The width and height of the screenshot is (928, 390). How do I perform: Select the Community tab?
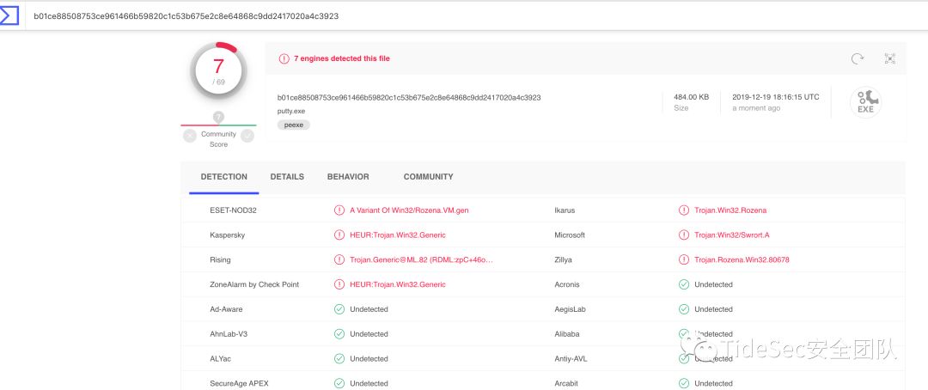(x=428, y=177)
